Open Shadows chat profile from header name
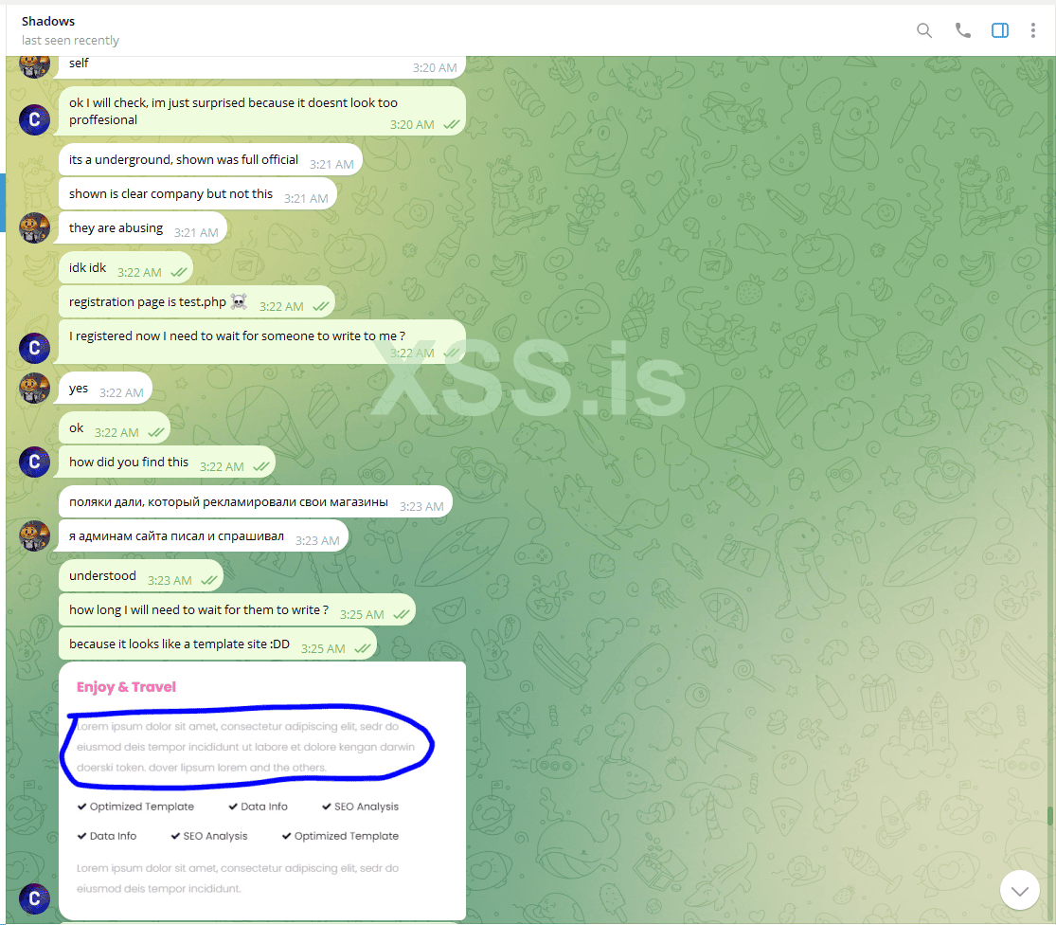 pyautogui.click(x=47, y=22)
